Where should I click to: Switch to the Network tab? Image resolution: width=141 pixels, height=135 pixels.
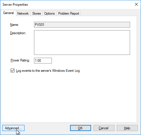pyautogui.click(x=23, y=14)
